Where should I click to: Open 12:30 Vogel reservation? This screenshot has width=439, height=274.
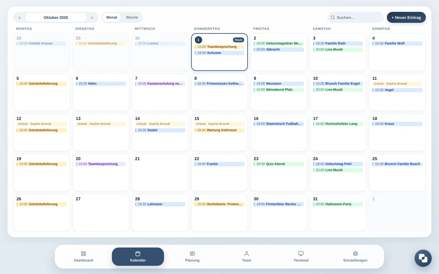(x=397, y=90)
